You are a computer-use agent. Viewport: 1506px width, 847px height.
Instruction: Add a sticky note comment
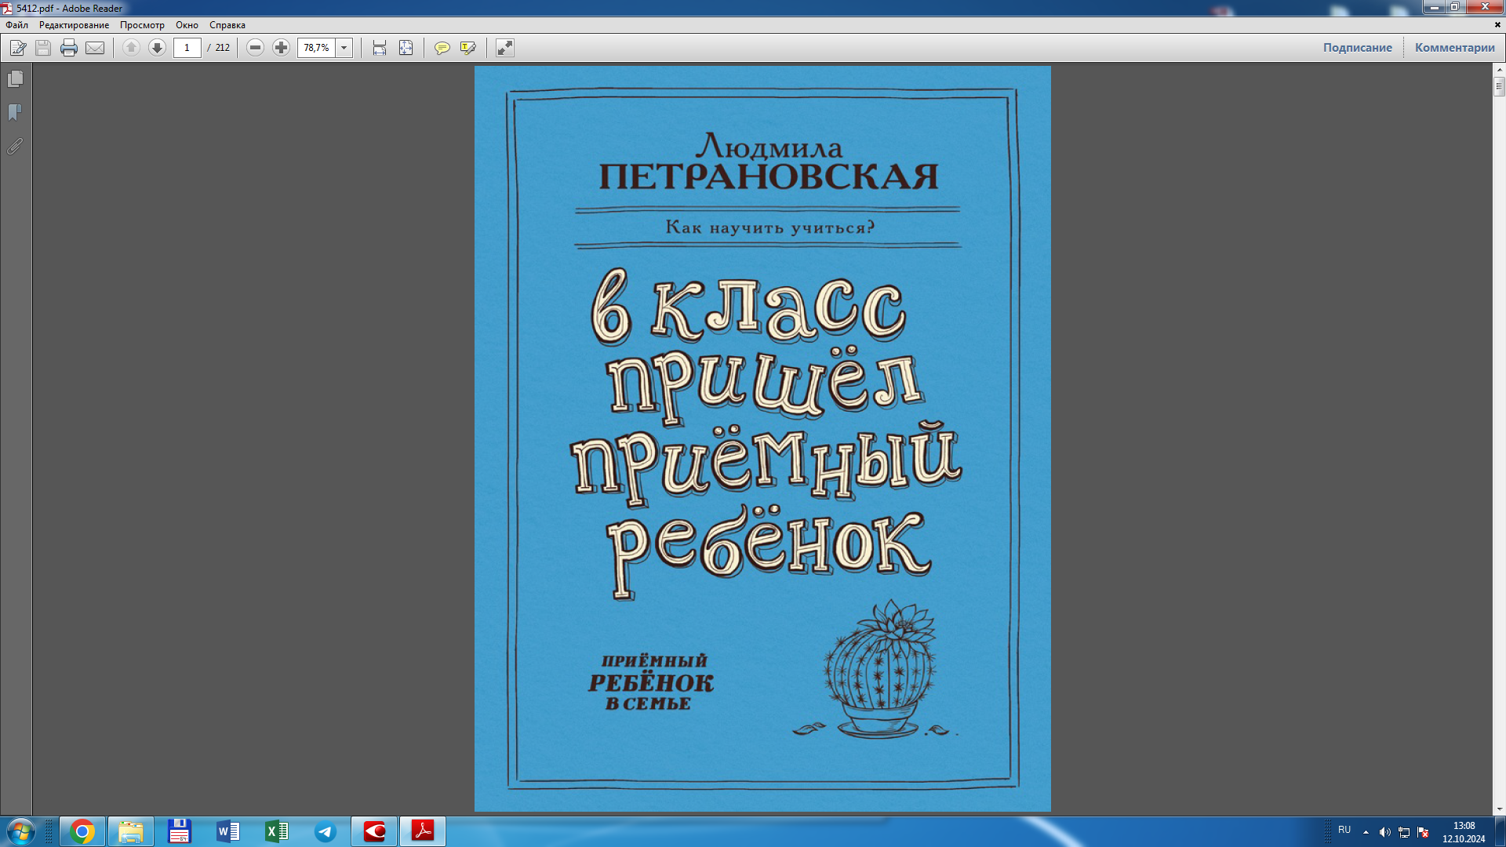(x=442, y=48)
